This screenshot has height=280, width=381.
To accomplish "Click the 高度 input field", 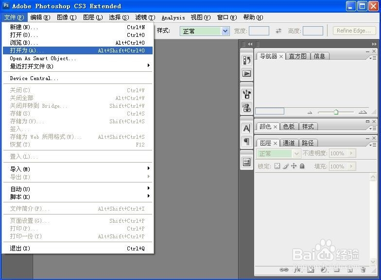I will click(313, 31).
